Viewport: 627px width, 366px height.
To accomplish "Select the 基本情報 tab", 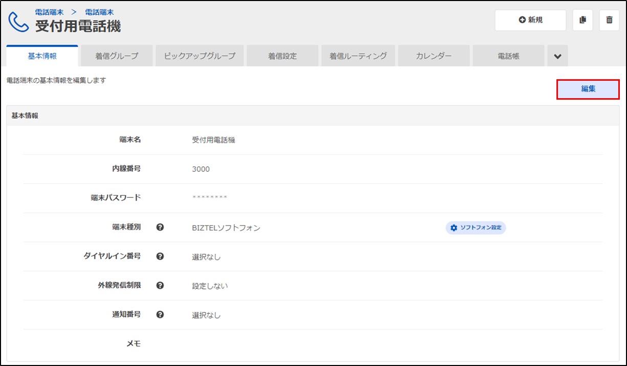I will (42, 56).
